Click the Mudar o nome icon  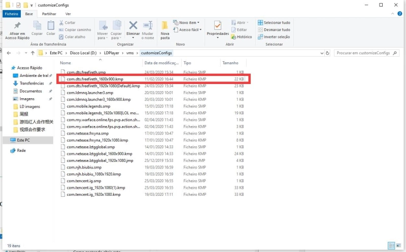coord(148,27)
